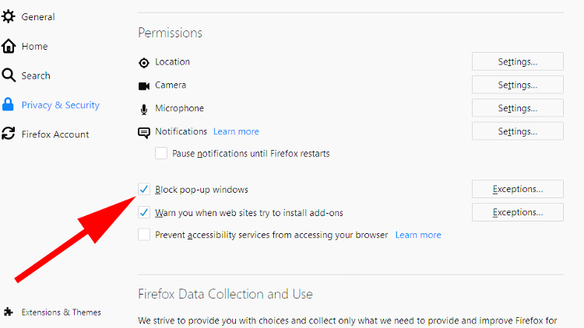Uncheck Block pop-up windows checkbox
This screenshot has height=328, width=584.
point(144,190)
